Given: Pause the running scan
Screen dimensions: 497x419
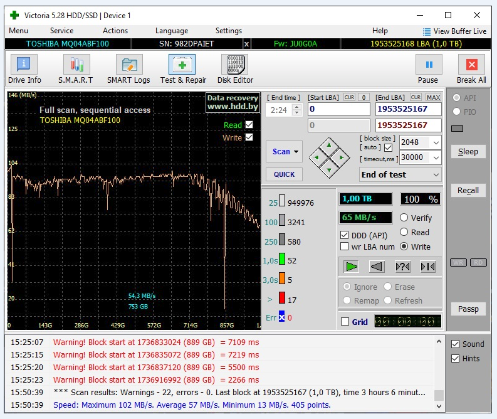Looking at the screenshot, I should point(429,65).
